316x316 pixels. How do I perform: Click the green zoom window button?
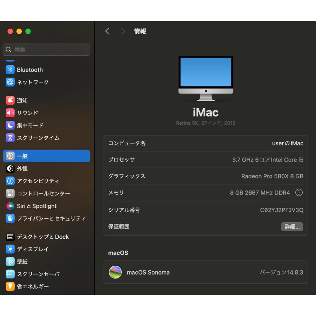pyautogui.click(x=28, y=31)
